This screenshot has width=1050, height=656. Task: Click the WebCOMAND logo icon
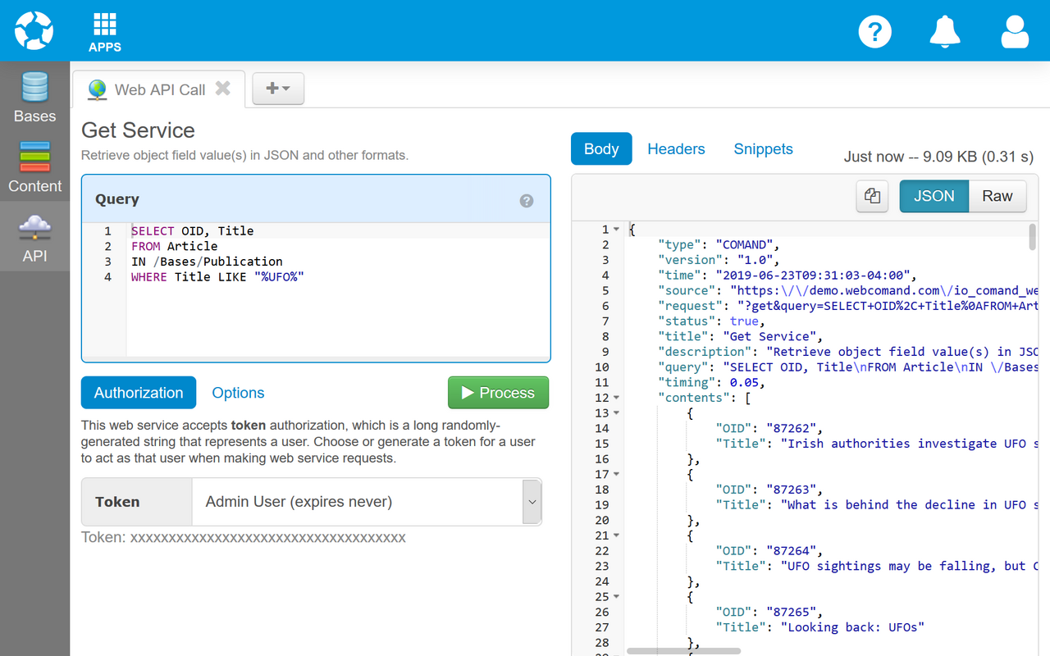click(34, 31)
